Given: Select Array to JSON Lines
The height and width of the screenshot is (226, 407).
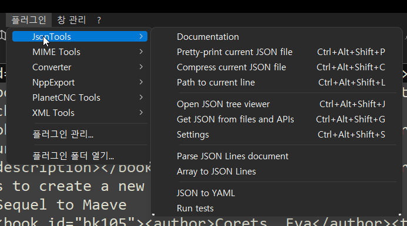Looking at the screenshot, I should [x=277, y=172].
